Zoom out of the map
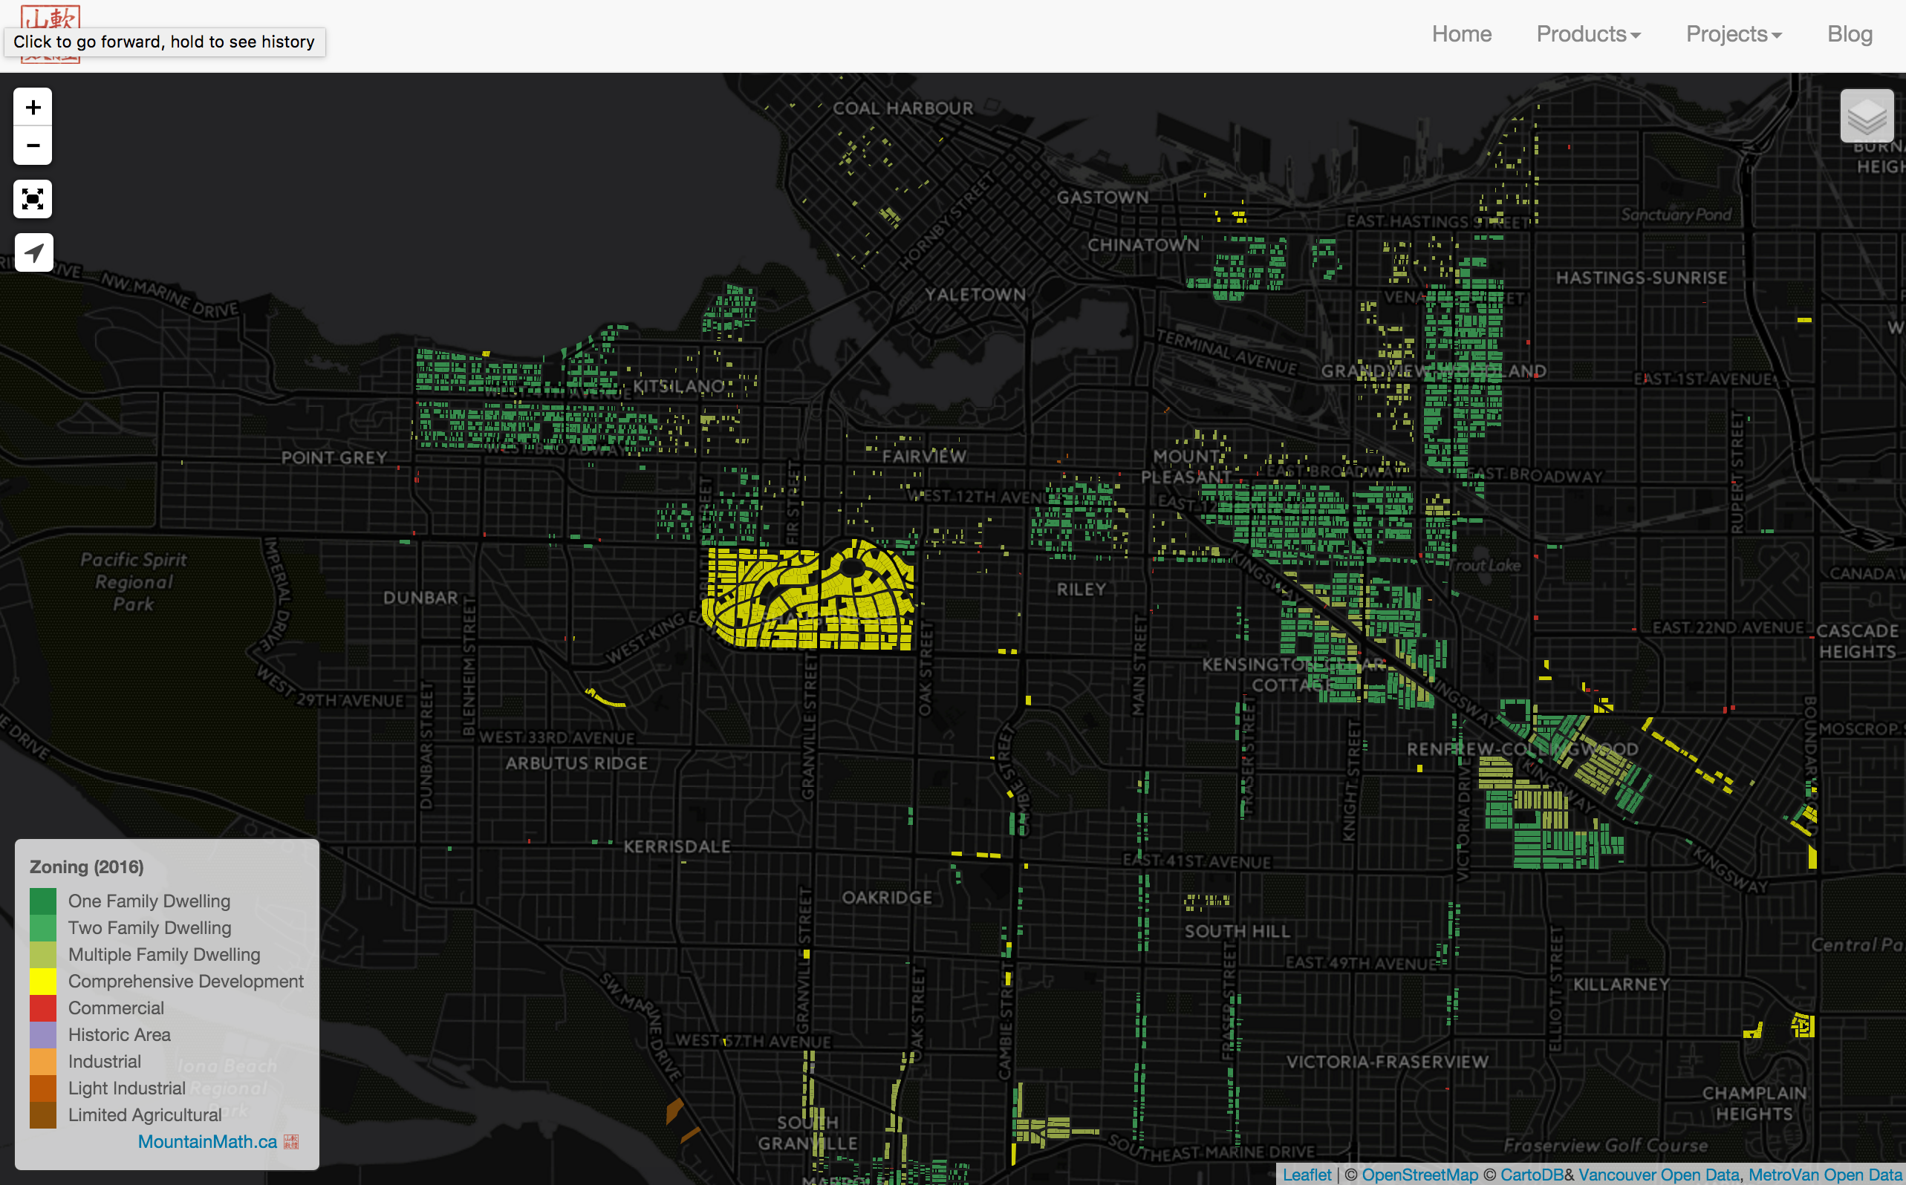1906x1185 pixels. 33,146
